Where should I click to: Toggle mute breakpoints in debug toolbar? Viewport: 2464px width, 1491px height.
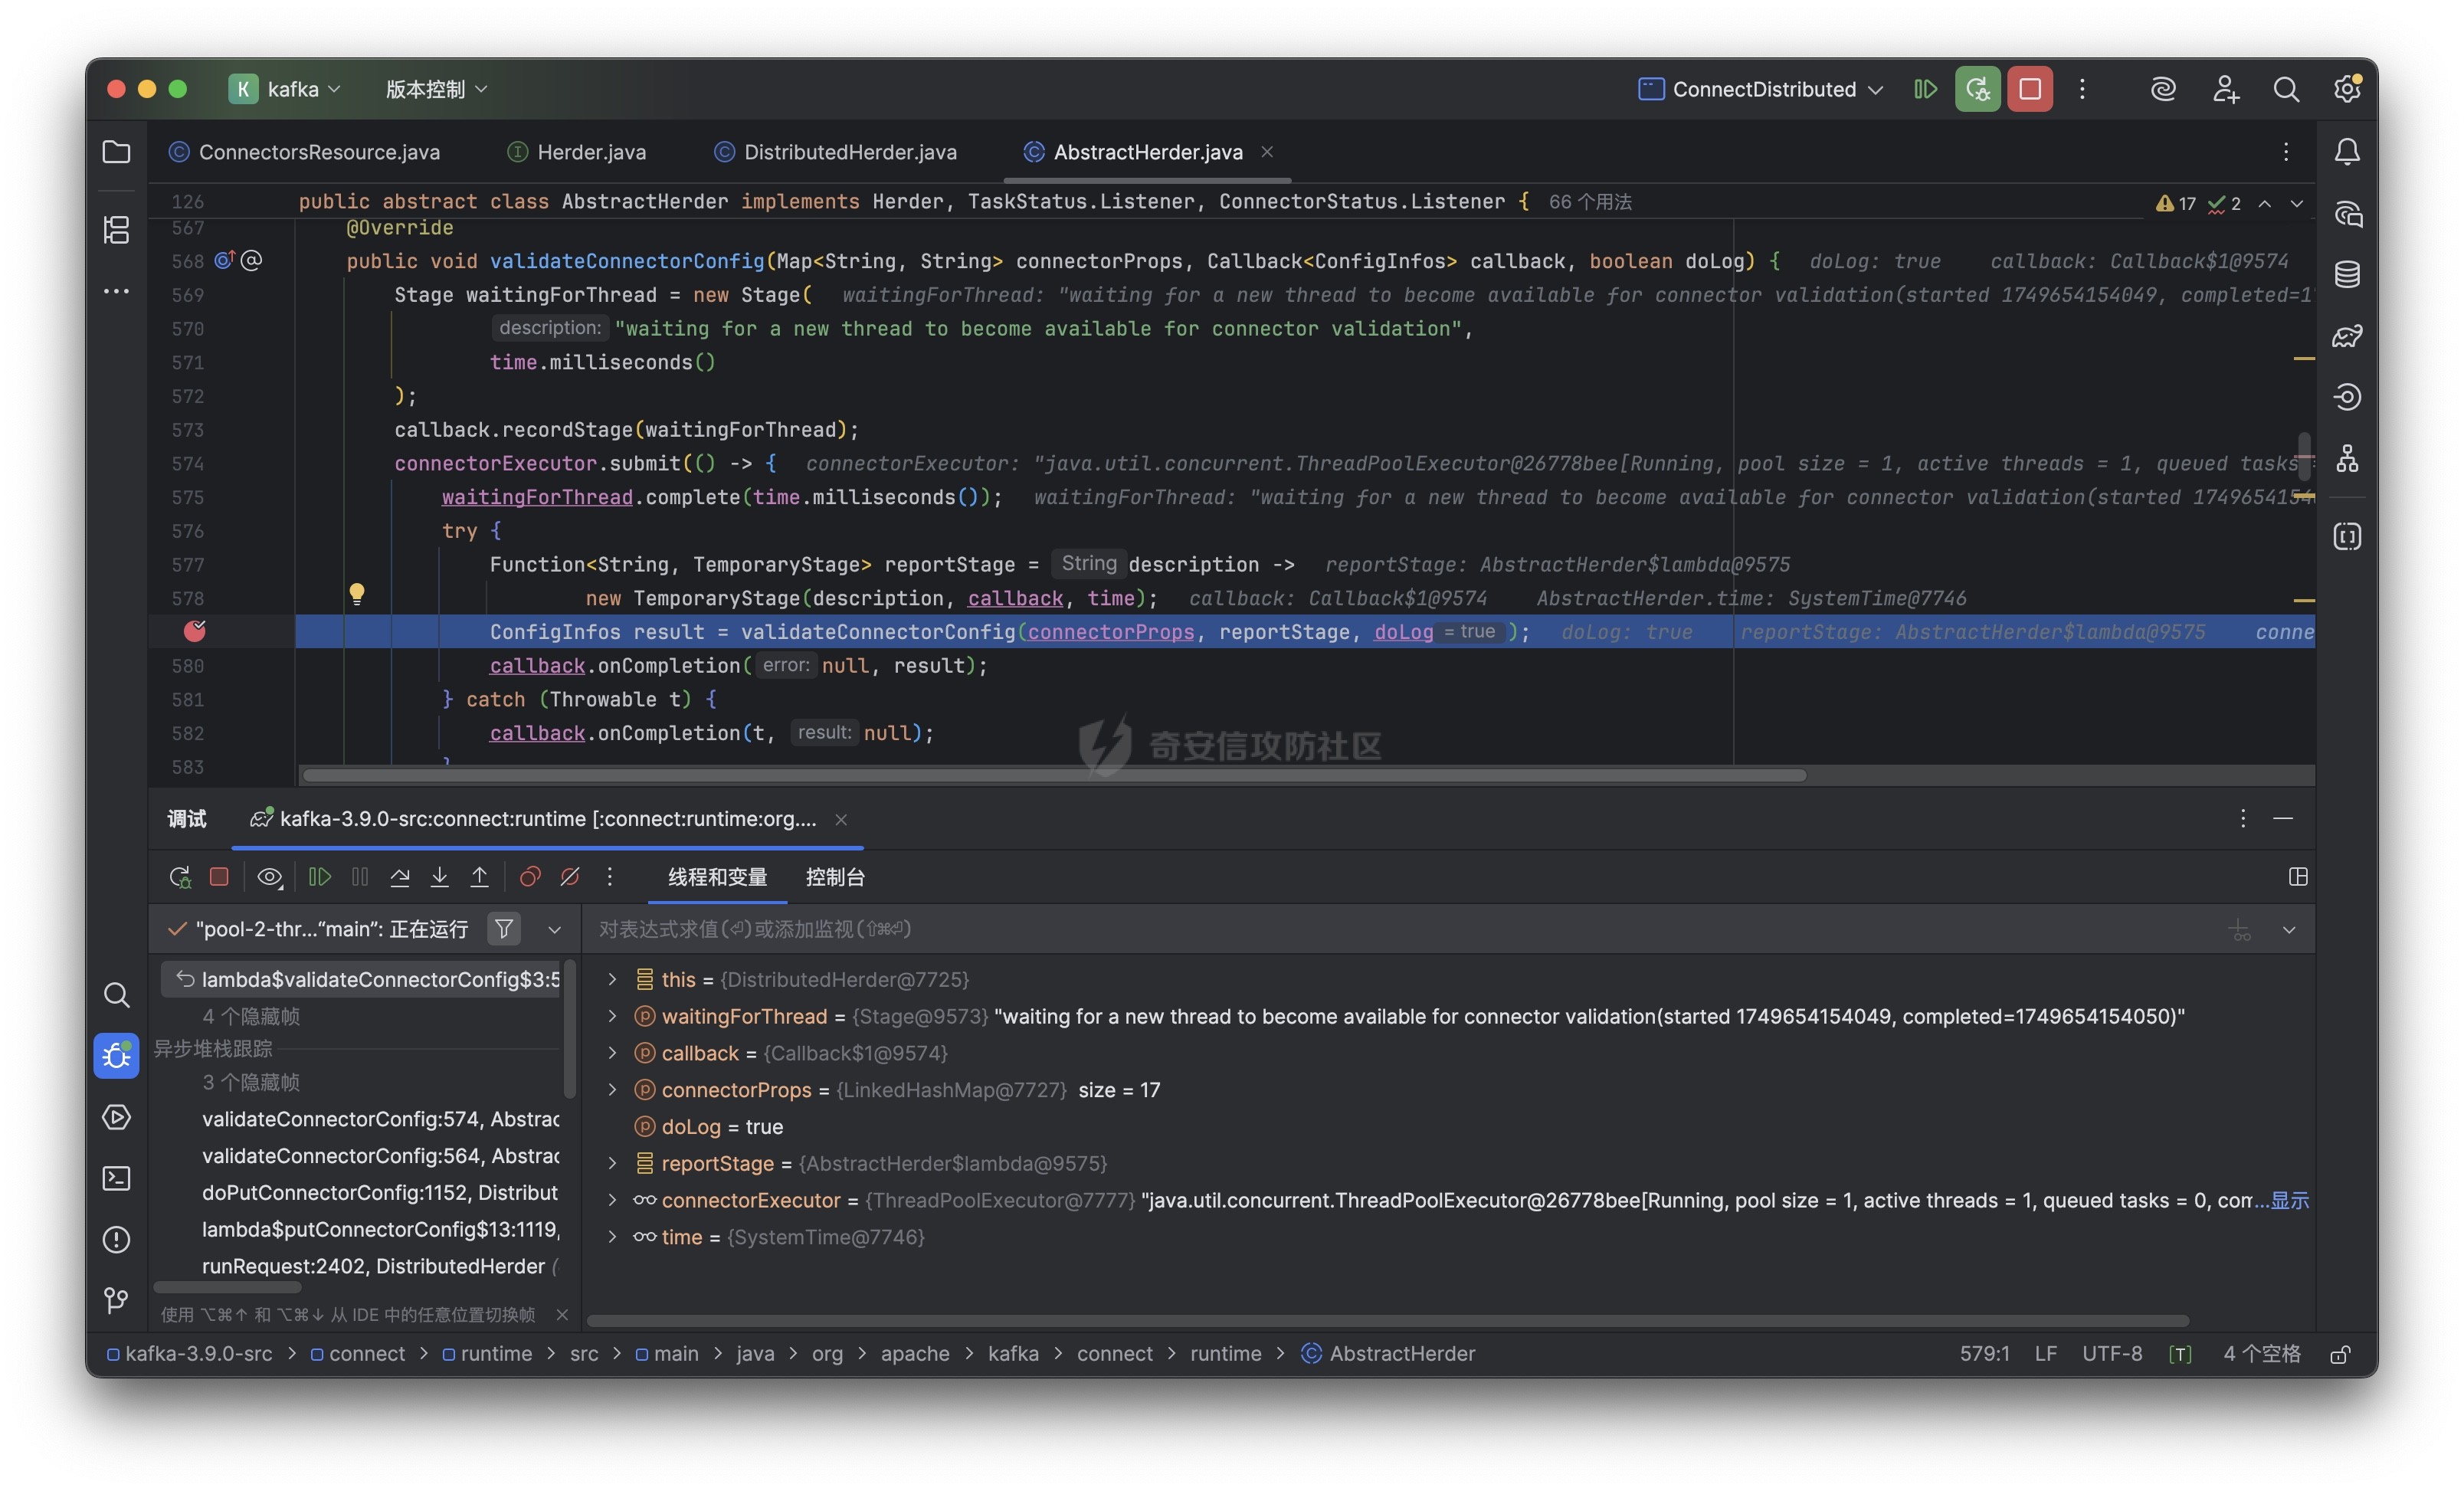(570, 877)
